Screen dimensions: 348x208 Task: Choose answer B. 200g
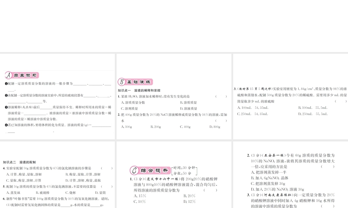156,127
